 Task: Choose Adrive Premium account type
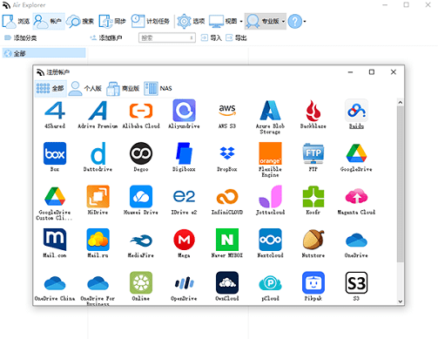click(98, 115)
